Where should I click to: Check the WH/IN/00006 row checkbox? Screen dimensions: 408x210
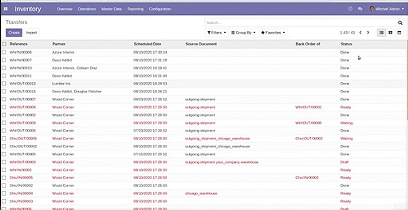point(4,52)
